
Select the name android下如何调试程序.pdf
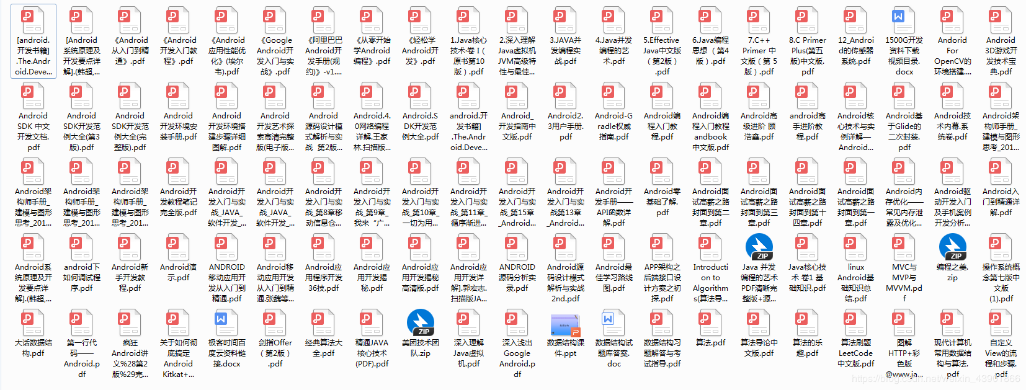click(82, 277)
